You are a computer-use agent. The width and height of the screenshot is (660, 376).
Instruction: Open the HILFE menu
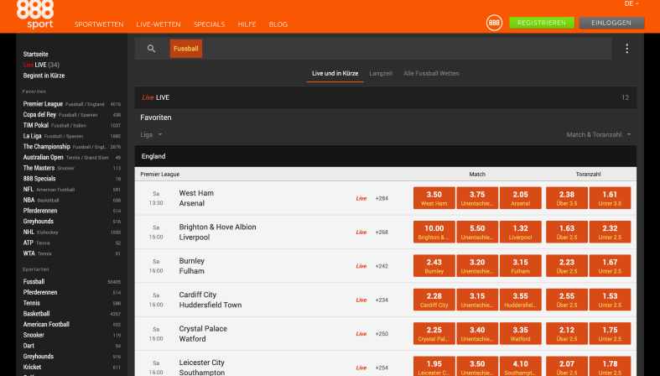tap(247, 24)
